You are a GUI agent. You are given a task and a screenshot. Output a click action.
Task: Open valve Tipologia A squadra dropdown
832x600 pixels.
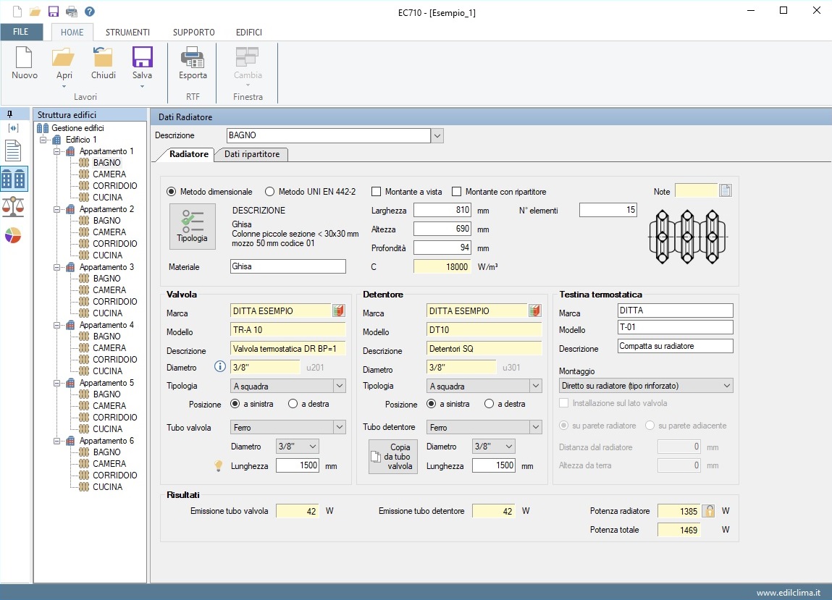pos(340,386)
